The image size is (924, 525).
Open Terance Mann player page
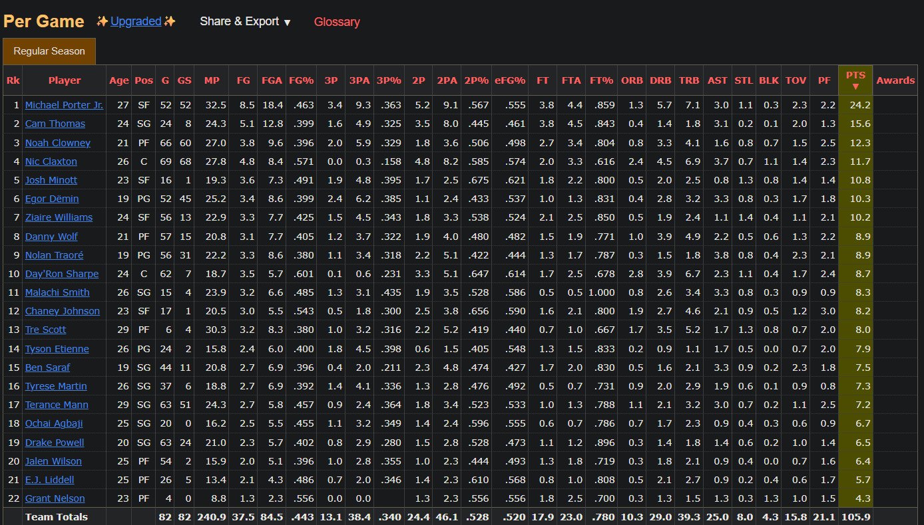pyautogui.click(x=57, y=405)
